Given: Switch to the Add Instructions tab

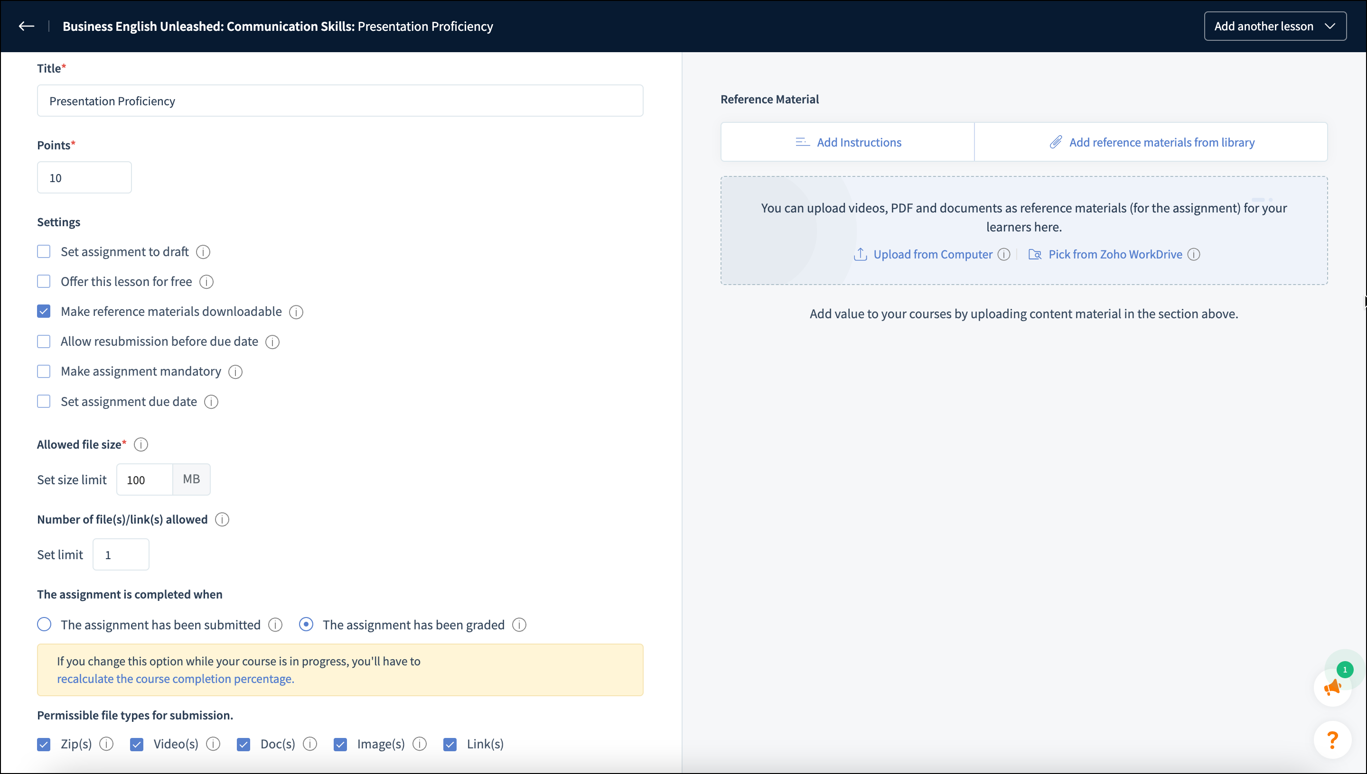Looking at the screenshot, I should coord(848,142).
